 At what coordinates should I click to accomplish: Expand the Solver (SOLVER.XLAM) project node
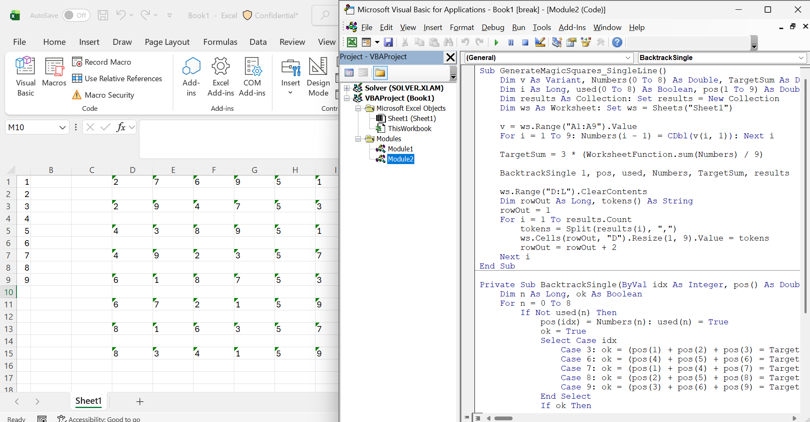pos(347,88)
